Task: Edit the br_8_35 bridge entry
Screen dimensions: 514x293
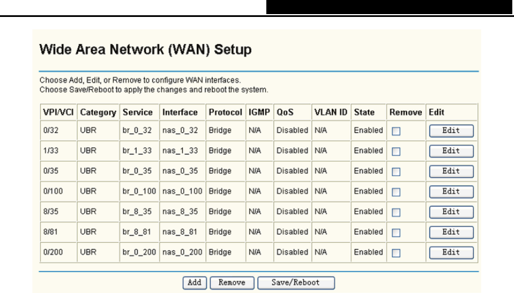Action: point(451,212)
